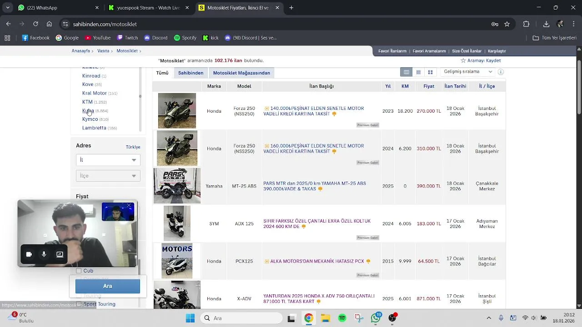Filter by Lambretta brand

pyautogui.click(x=94, y=128)
